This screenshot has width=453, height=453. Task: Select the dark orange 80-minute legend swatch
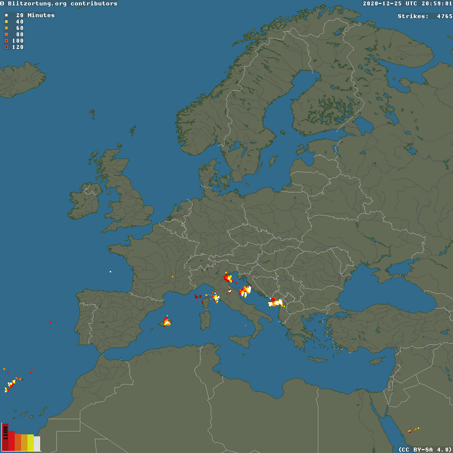[6, 34]
